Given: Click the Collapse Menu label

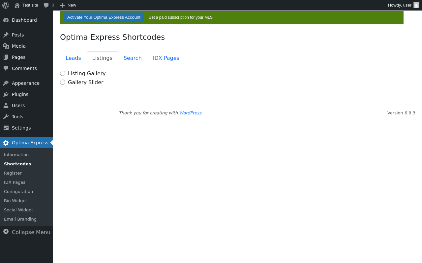Looking at the screenshot, I should coord(31,232).
